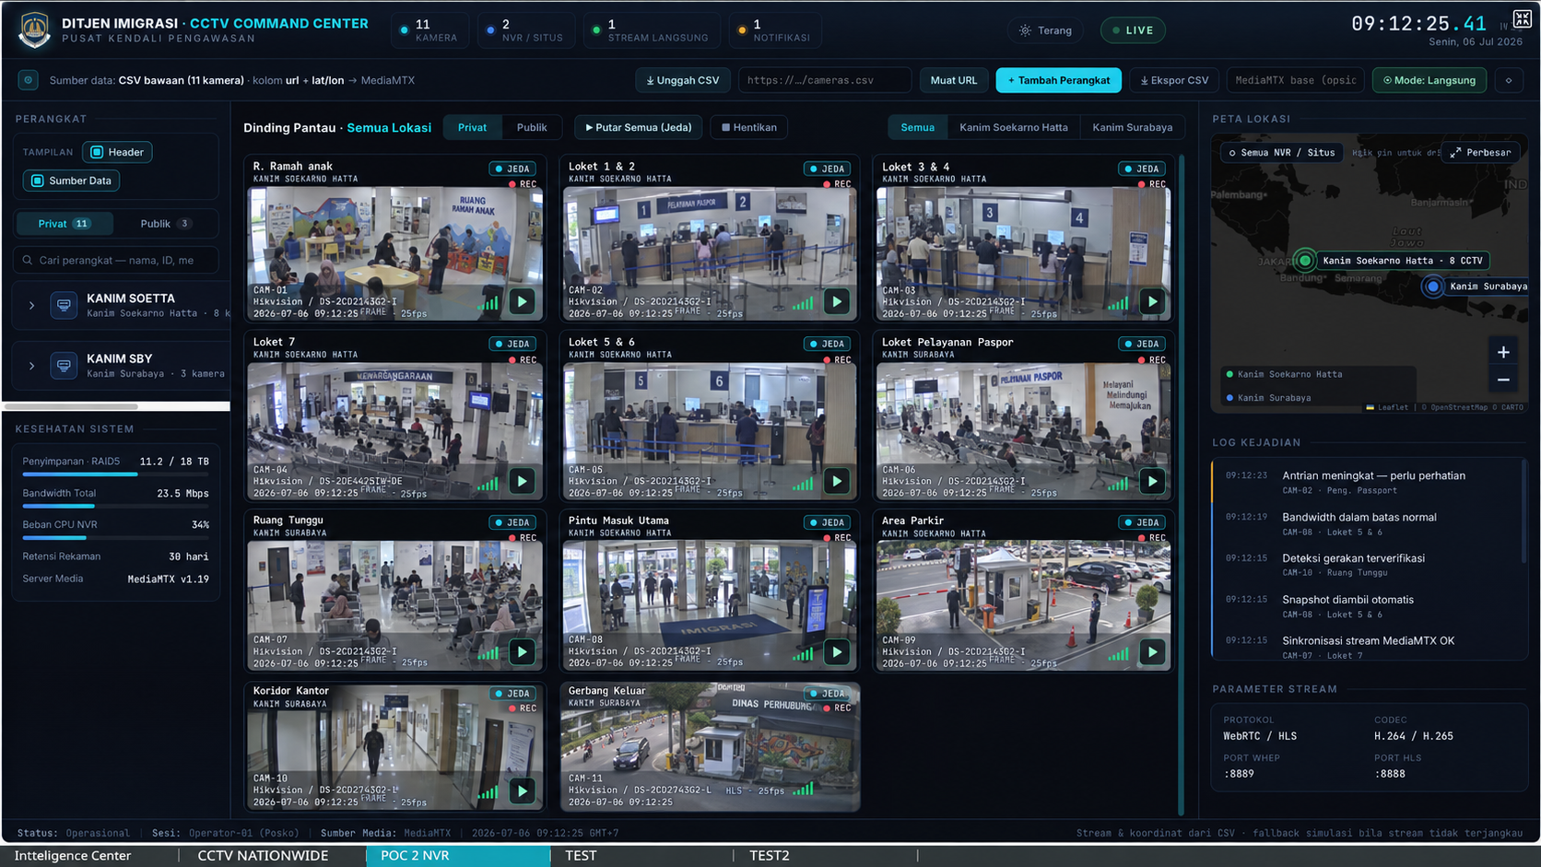Viewport: 1541px width, 867px height.
Task: Play the Koridor Kantor camera feed
Action: (x=523, y=791)
